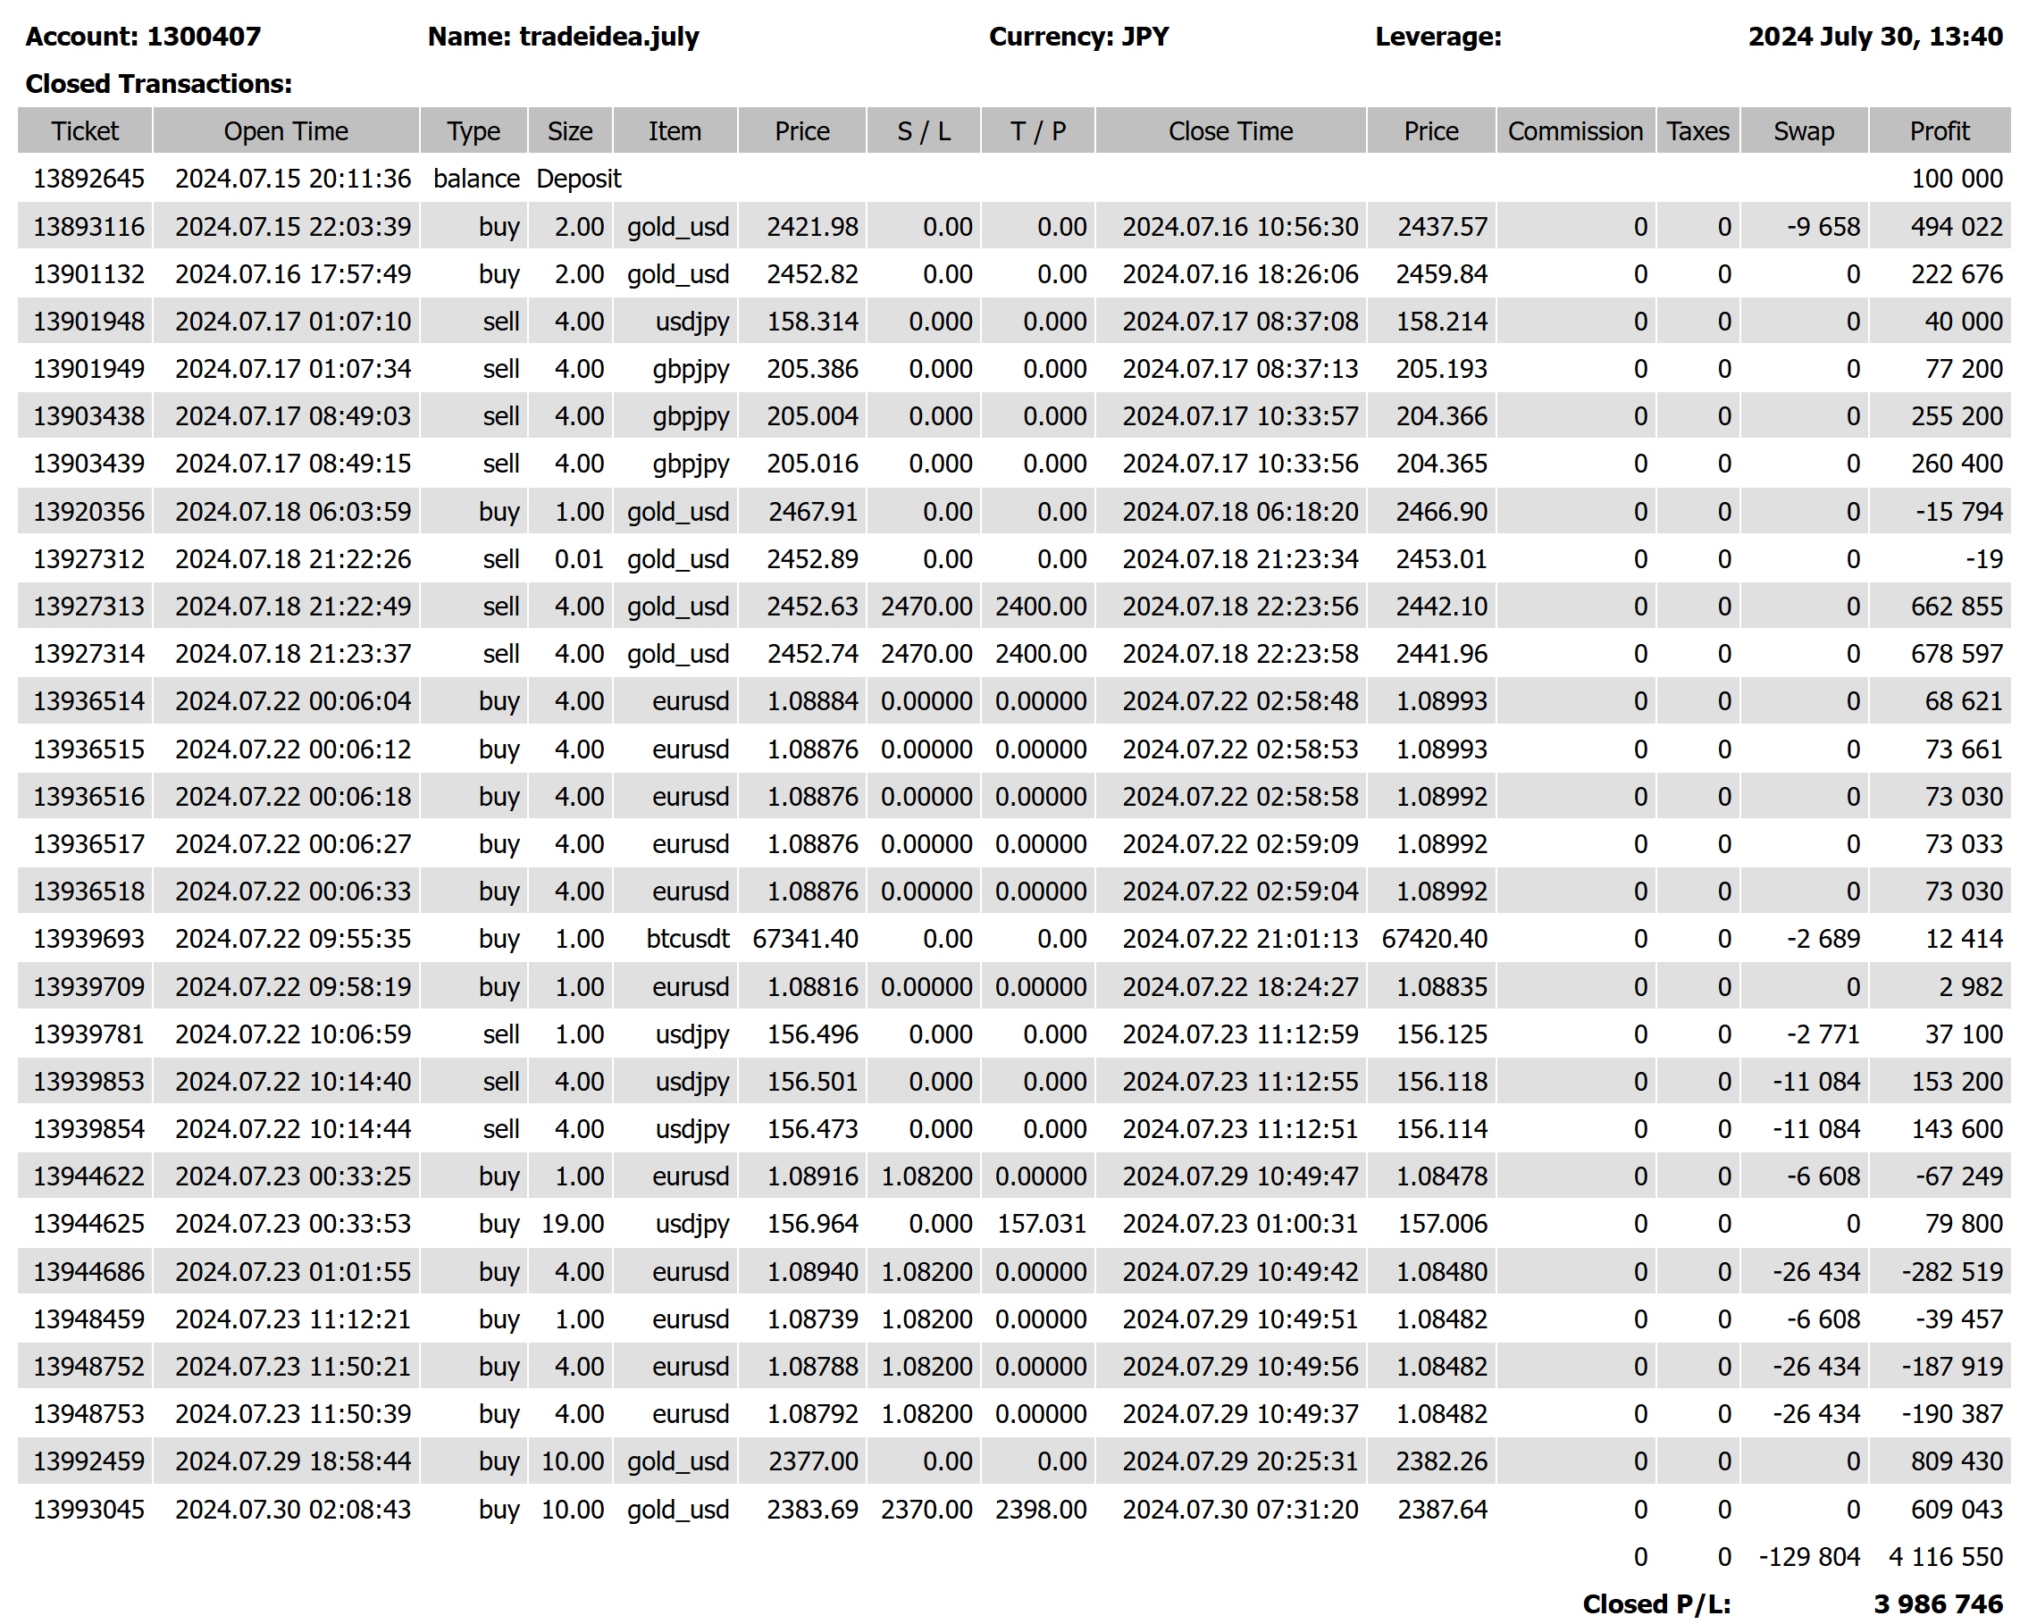Click the T / P column header

pos(1037,131)
